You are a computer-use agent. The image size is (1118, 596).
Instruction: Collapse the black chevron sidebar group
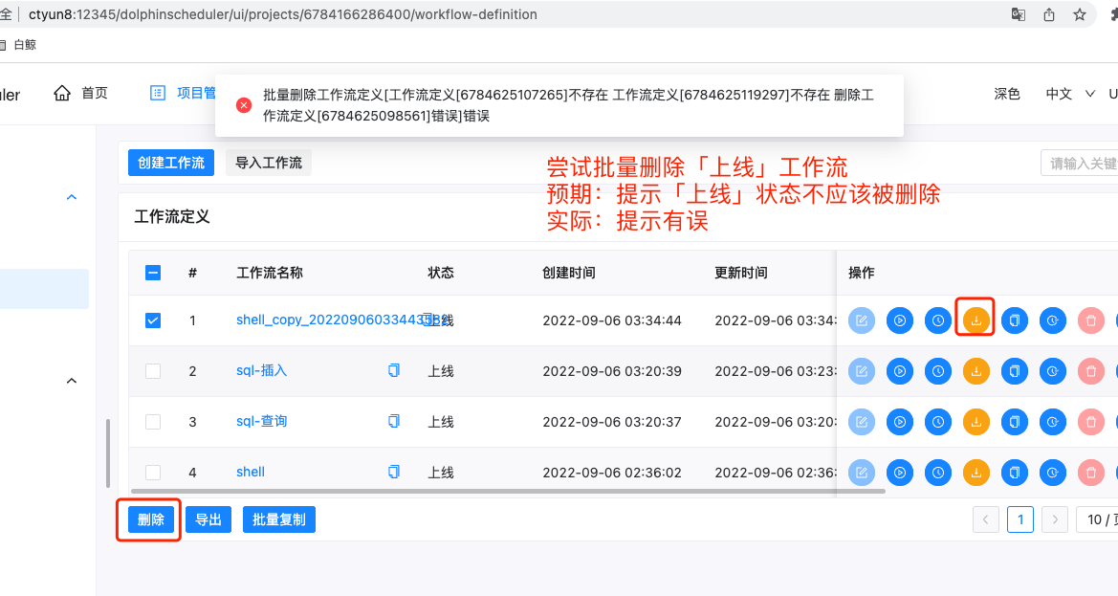pos(72,381)
